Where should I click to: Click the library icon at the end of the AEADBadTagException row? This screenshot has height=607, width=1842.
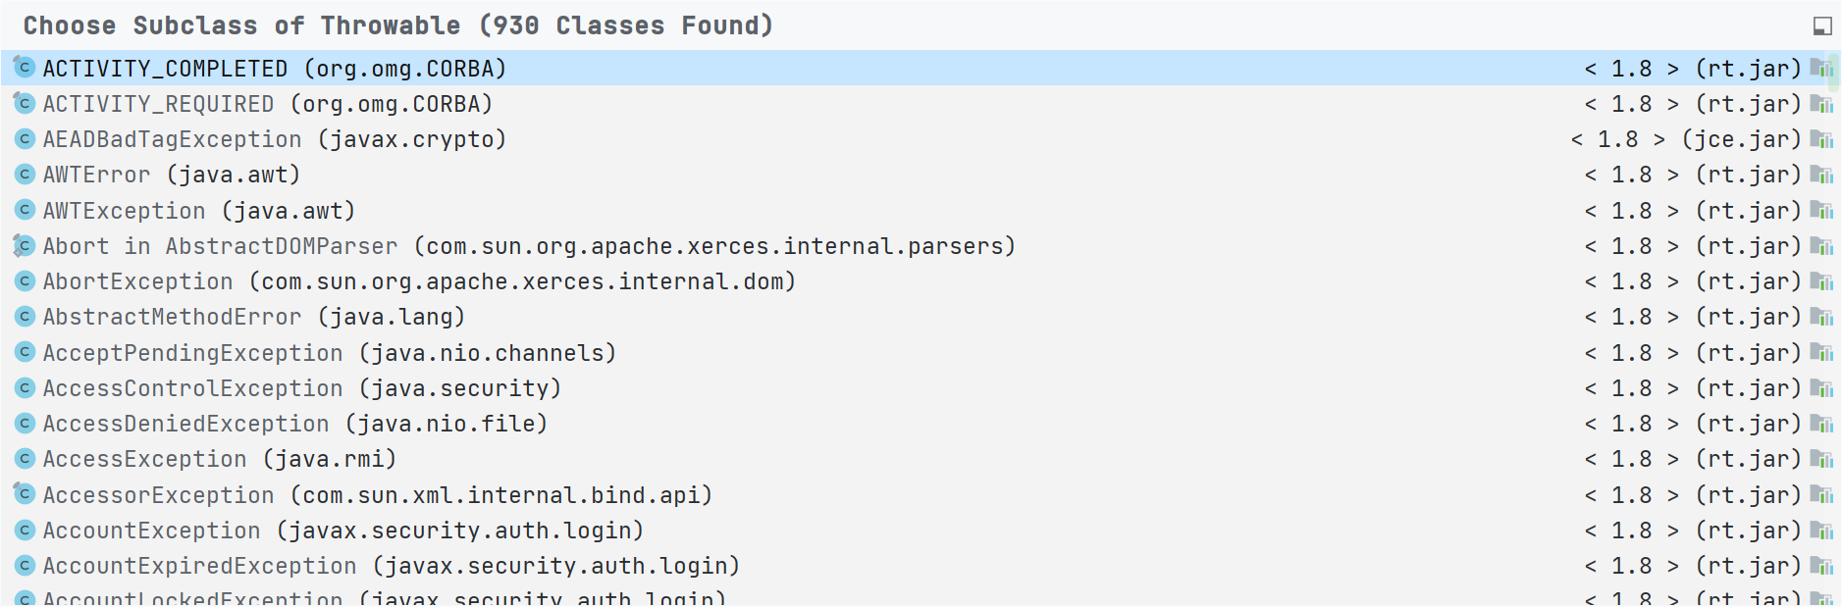[x=1822, y=139]
